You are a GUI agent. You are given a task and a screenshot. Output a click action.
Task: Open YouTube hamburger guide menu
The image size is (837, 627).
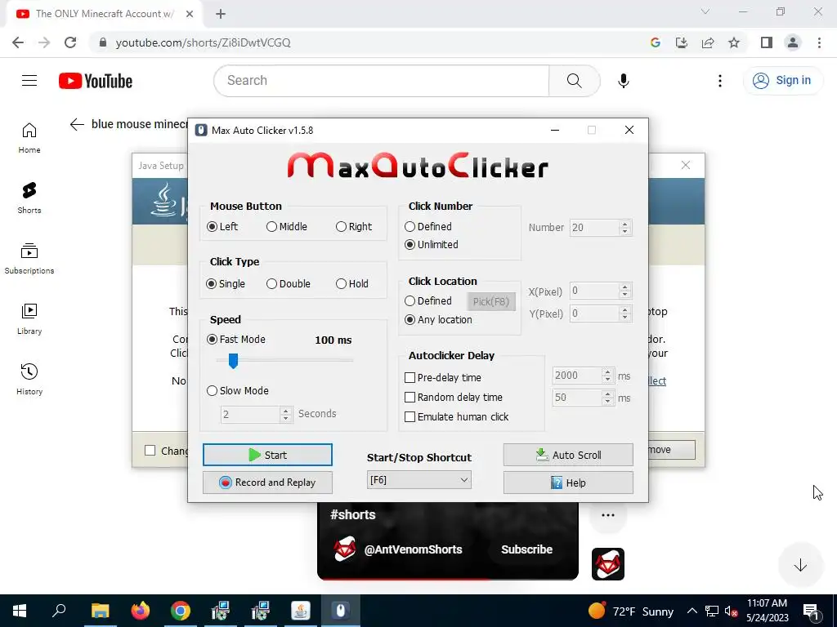[x=29, y=81]
